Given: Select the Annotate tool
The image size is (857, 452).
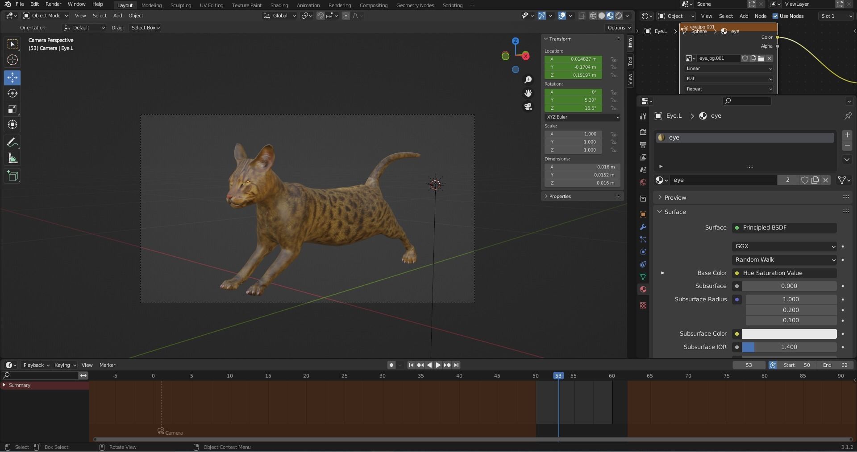Looking at the screenshot, I should click(12, 143).
